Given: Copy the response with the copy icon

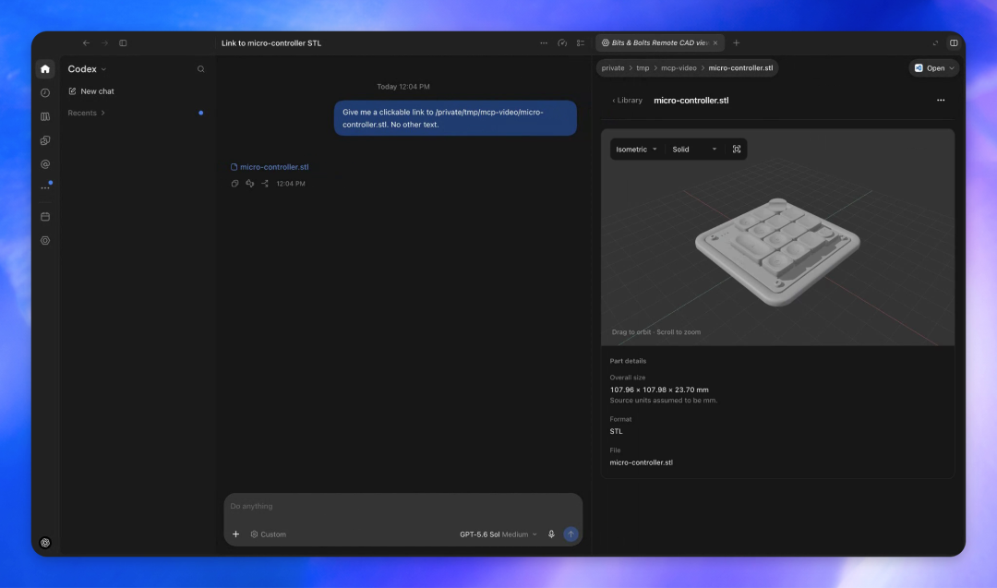Looking at the screenshot, I should click(234, 184).
